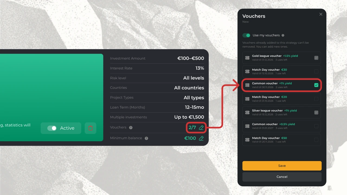Click ticket icon of Common voucher +1% yield
Screen dimensions: 347x195
(x=247, y=85)
